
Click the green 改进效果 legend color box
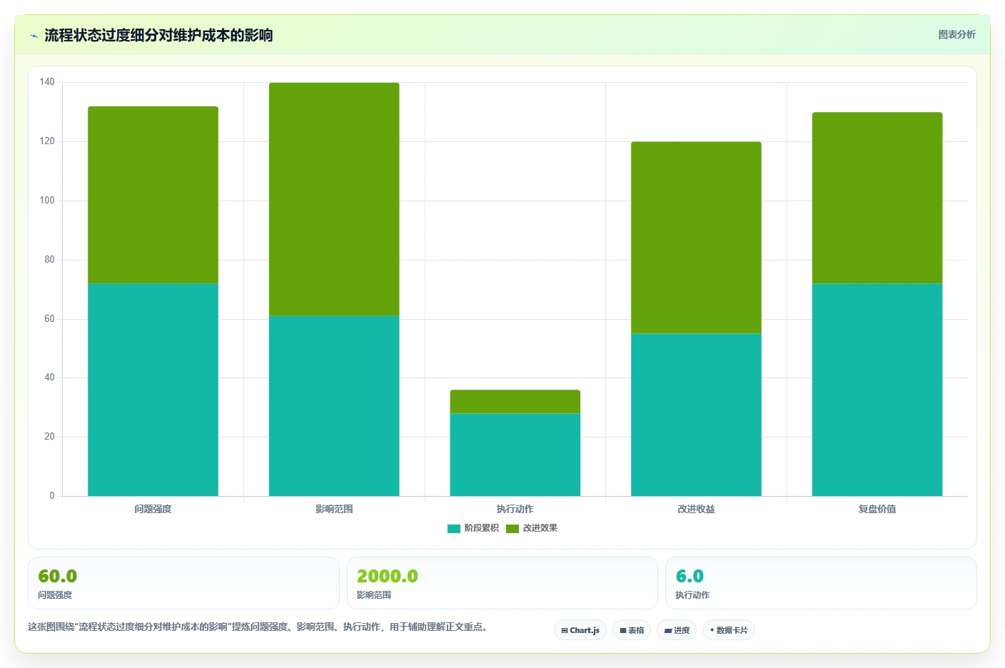coord(512,528)
